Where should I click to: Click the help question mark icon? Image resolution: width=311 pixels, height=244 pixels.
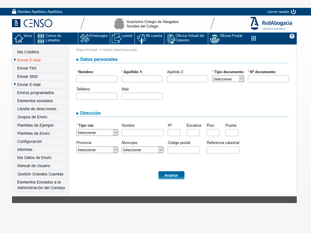[x=292, y=36]
